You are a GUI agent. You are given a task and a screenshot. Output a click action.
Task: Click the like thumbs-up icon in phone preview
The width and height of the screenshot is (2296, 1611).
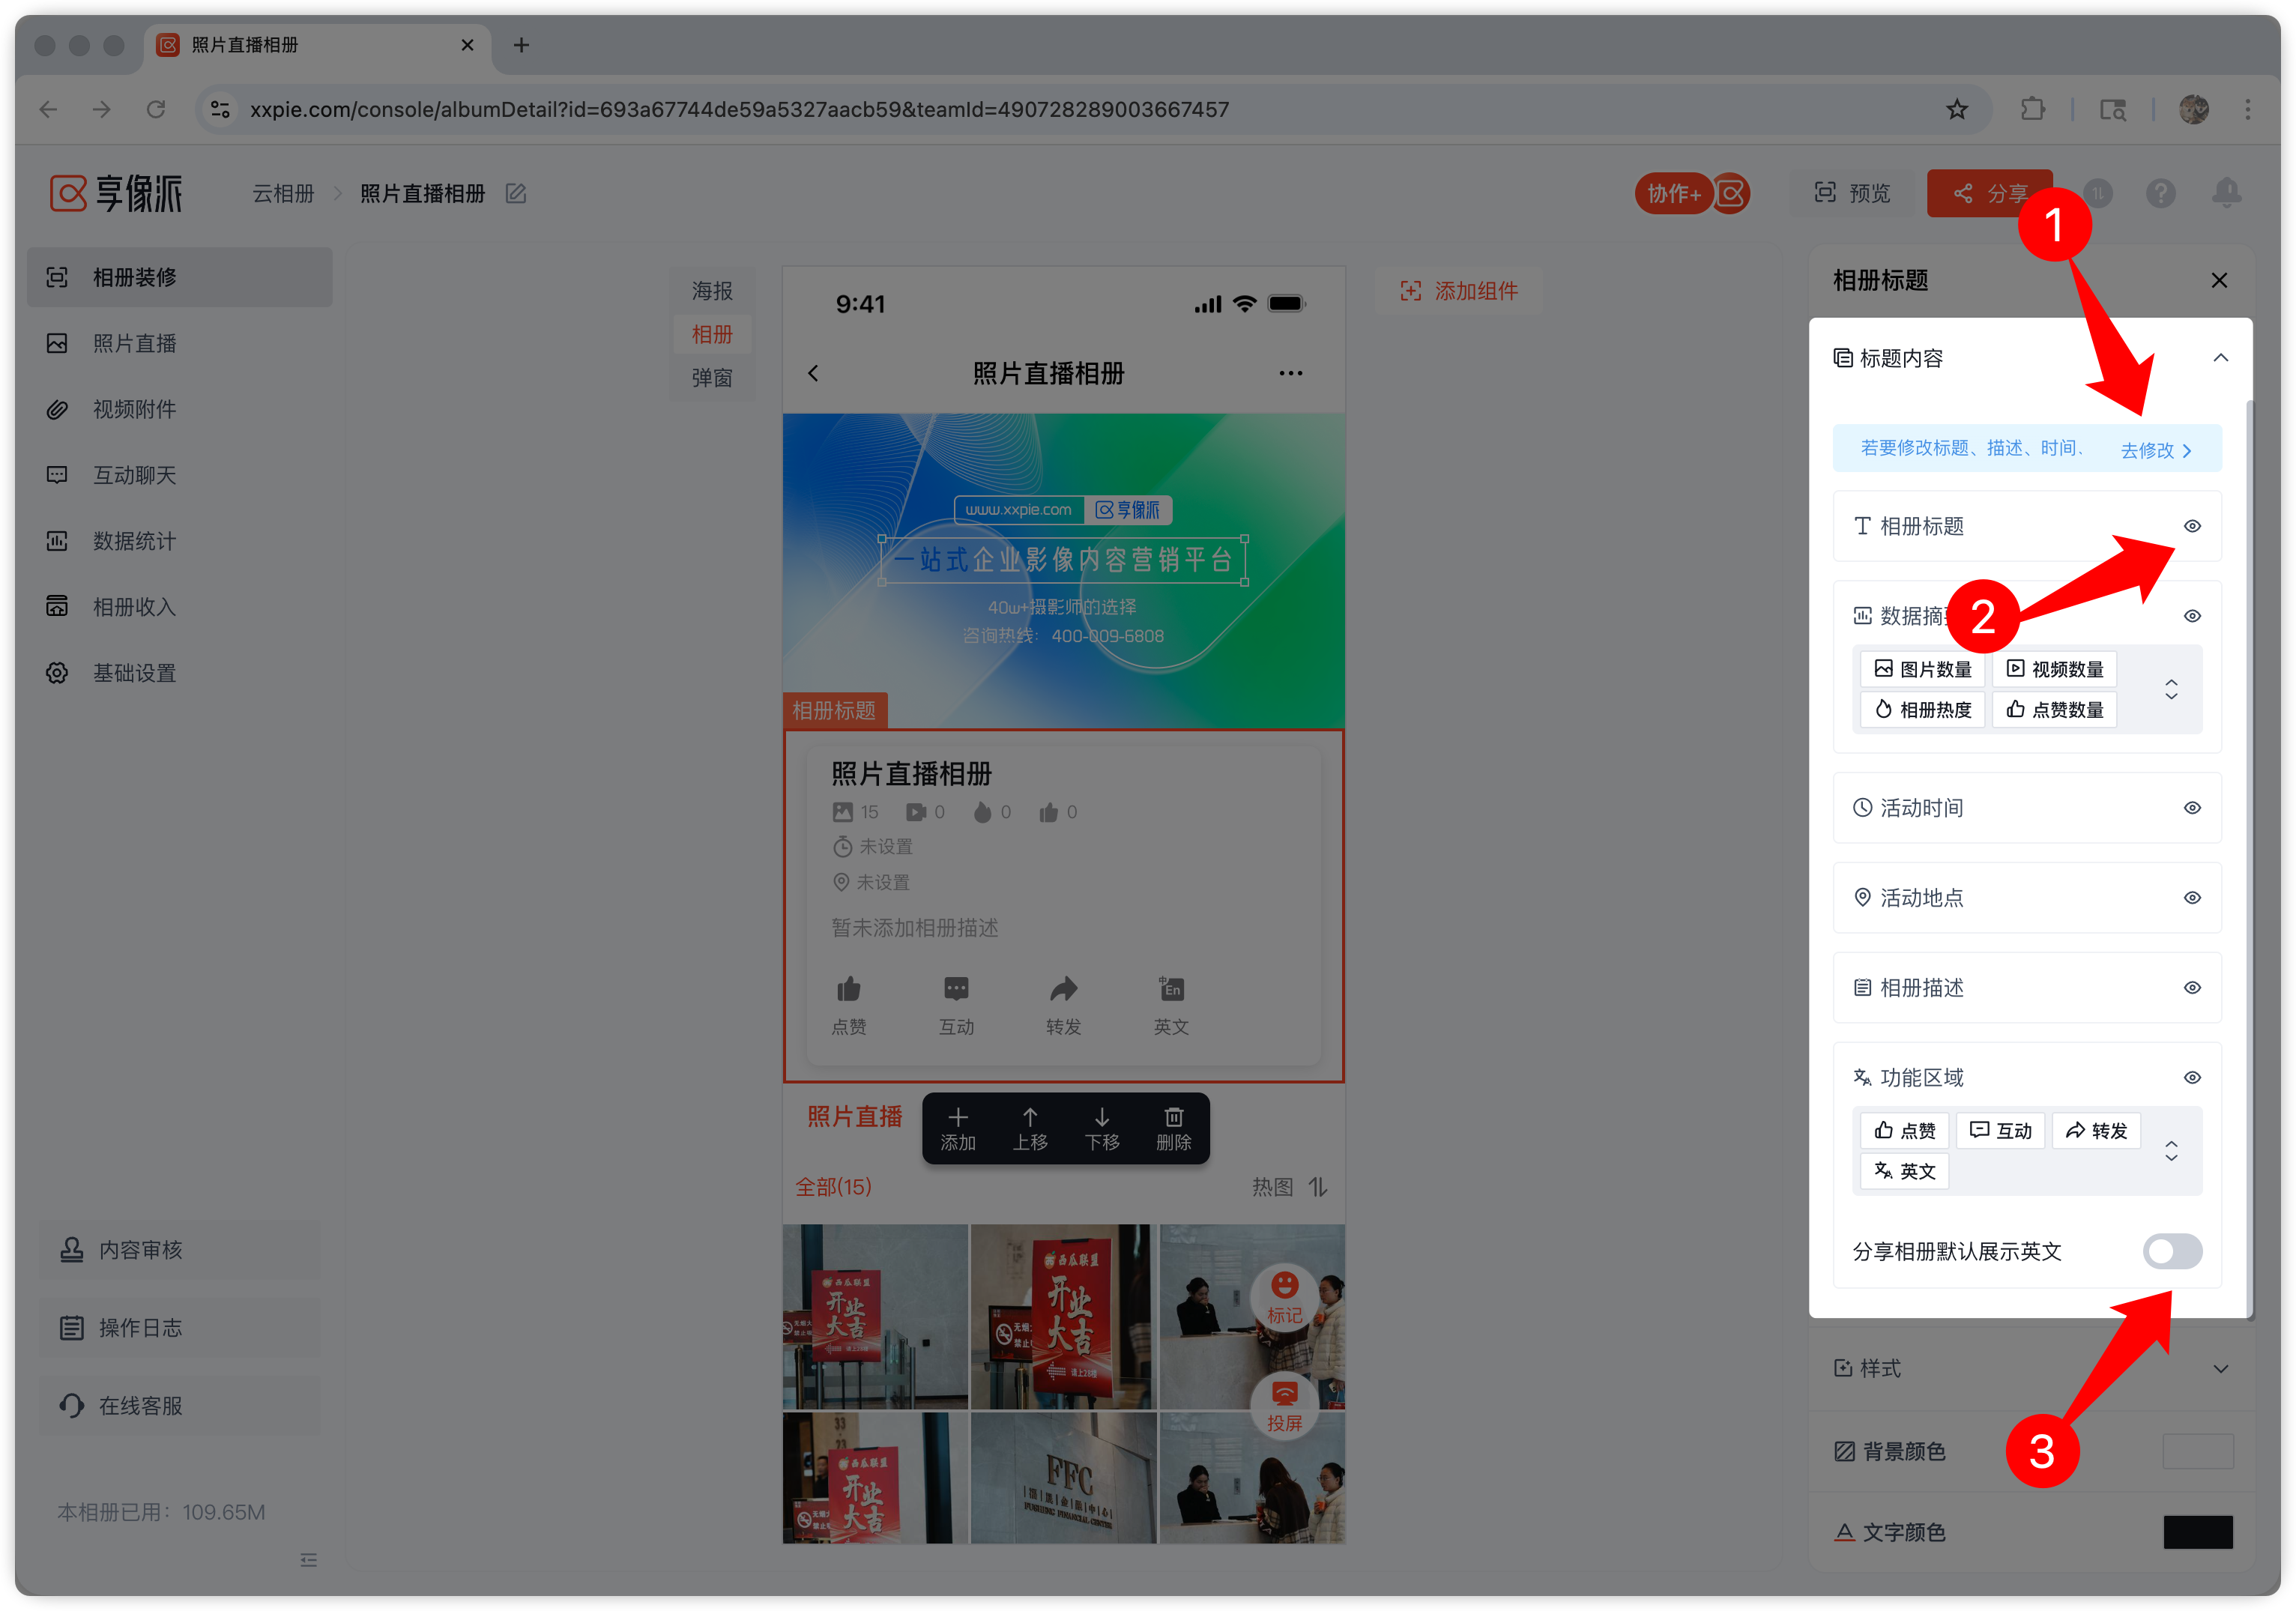849,990
